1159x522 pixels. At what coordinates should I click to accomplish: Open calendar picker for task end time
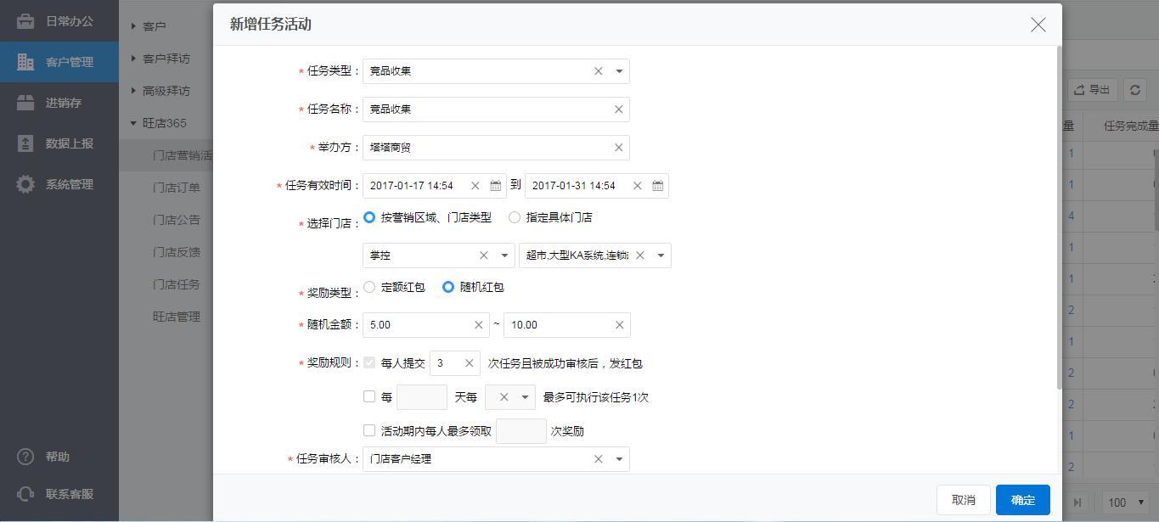pos(658,186)
